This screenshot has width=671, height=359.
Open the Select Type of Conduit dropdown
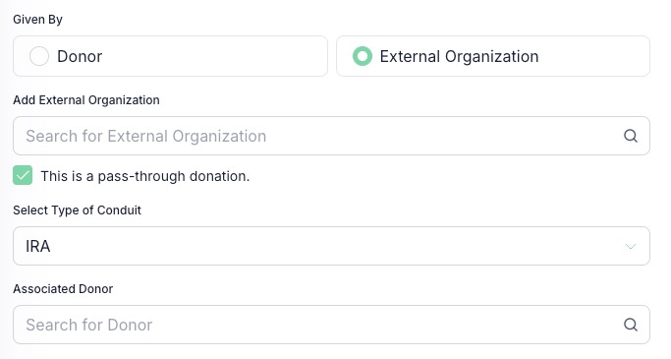click(331, 246)
